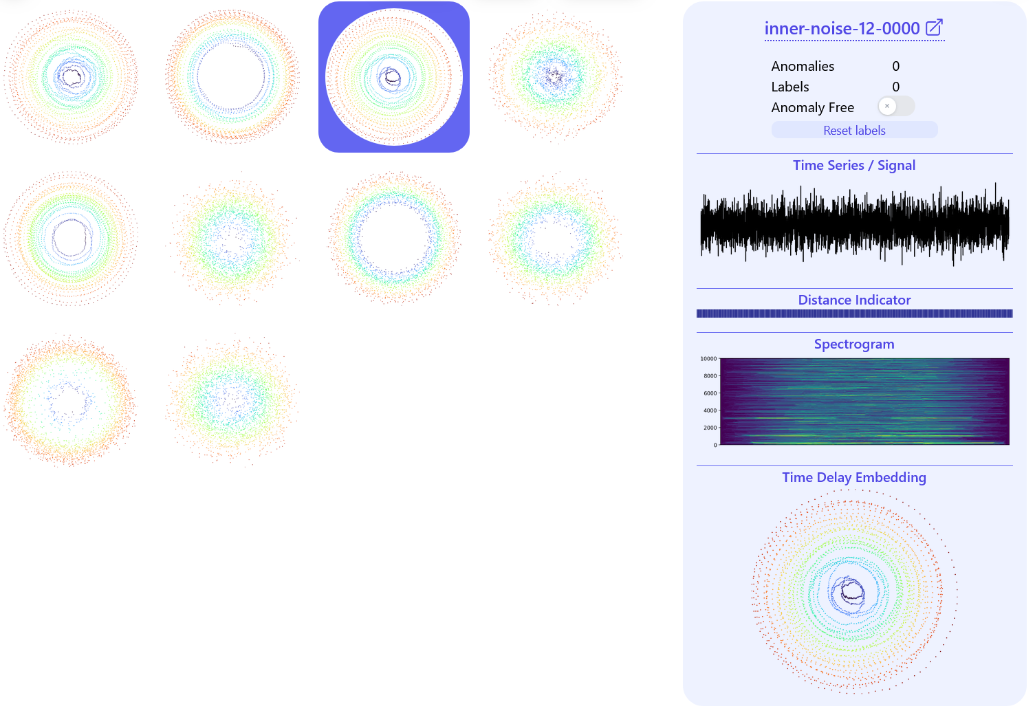Choose the bottom-row thumbnail with thick orange ring
The image size is (1035, 713).
click(x=71, y=399)
